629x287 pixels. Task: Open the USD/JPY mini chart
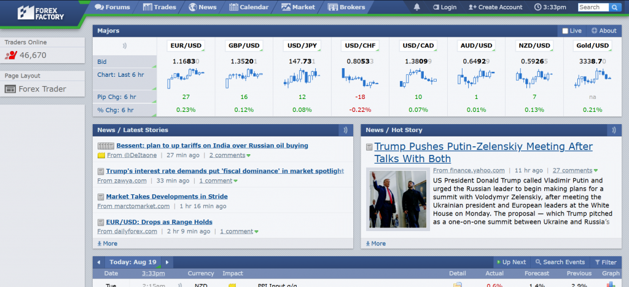click(x=302, y=78)
